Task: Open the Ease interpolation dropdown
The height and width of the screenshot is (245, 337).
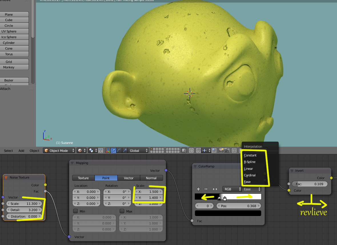Action: point(251,189)
